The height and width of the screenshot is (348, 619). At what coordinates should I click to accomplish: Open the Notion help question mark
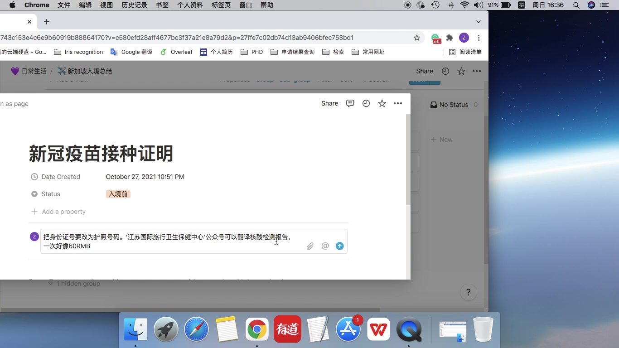pos(469,292)
